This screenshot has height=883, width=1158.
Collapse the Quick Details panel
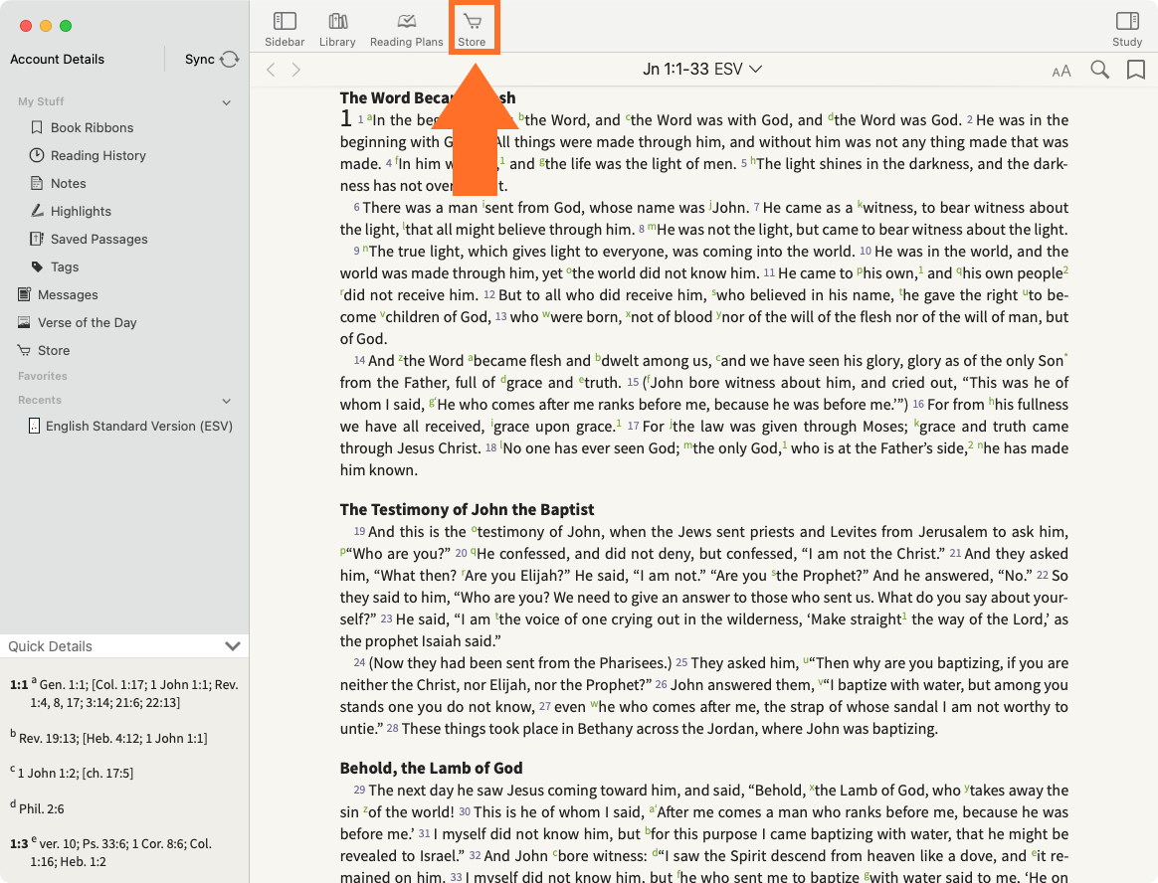(x=233, y=646)
